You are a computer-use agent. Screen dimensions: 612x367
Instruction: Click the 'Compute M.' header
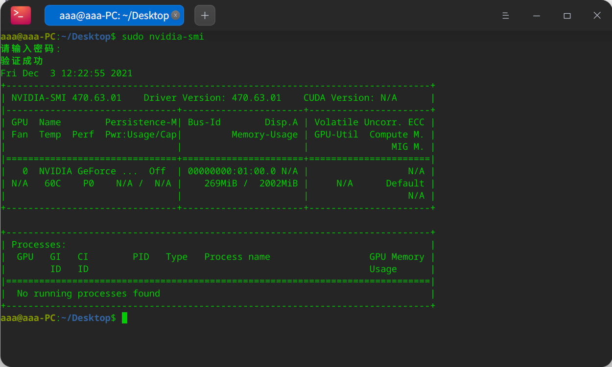pyautogui.click(x=397, y=135)
